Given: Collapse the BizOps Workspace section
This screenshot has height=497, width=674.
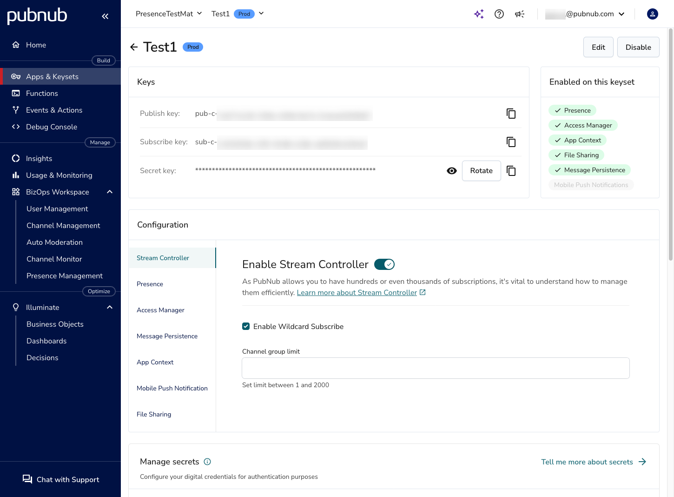Looking at the screenshot, I should (110, 192).
